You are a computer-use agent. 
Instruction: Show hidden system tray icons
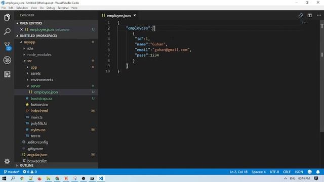286,178
